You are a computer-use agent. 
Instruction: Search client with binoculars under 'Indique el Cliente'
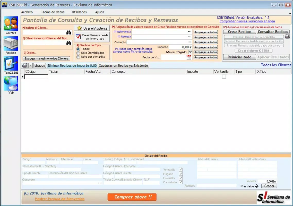(68, 32)
